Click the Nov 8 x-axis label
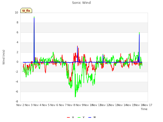Screen dimensions: 163x122 [71, 105]
